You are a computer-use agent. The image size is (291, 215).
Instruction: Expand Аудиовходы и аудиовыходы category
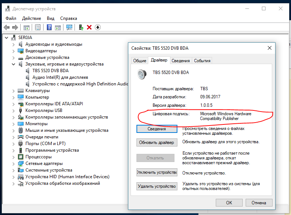(13, 45)
